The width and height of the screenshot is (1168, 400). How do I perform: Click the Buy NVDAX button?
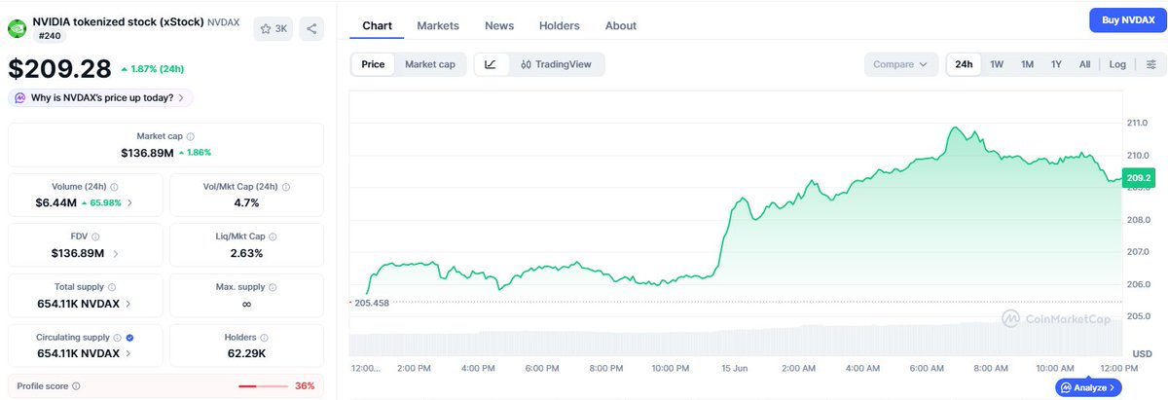(x=1126, y=20)
